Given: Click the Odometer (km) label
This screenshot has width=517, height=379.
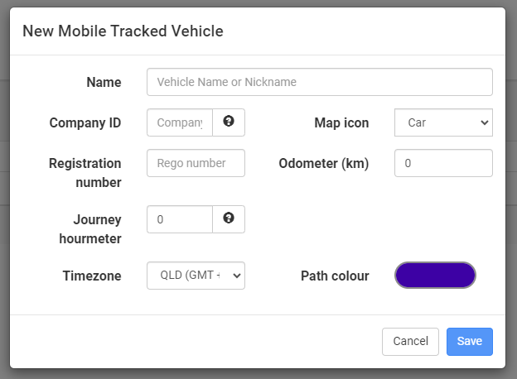Looking at the screenshot, I should click(x=324, y=163).
